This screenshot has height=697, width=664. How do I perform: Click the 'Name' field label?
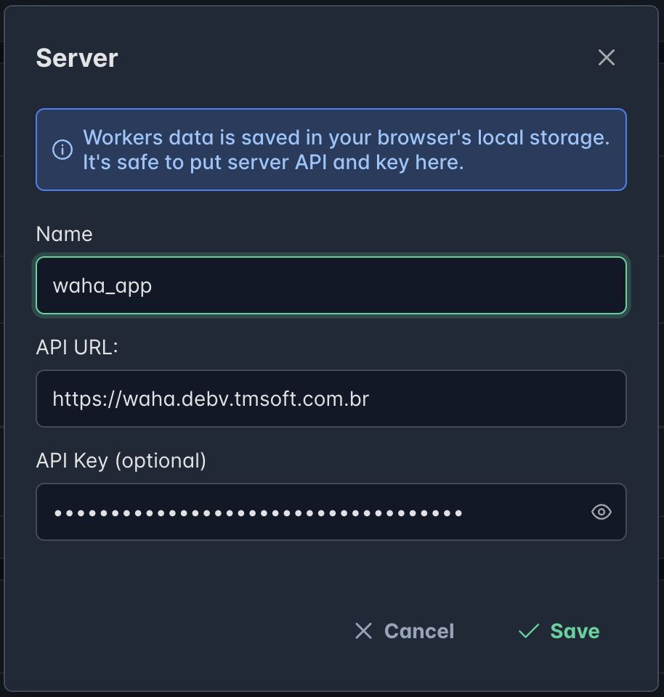click(x=65, y=234)
